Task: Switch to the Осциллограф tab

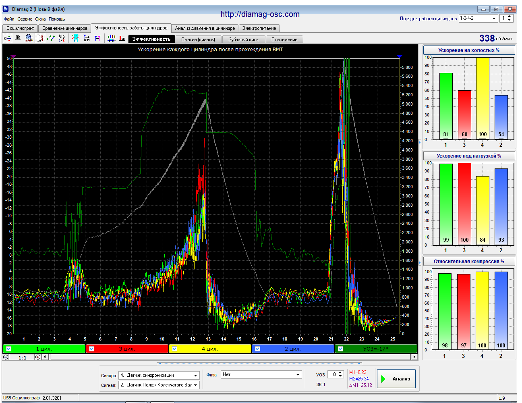Action: pyautogui.click(x=20, y=28)
